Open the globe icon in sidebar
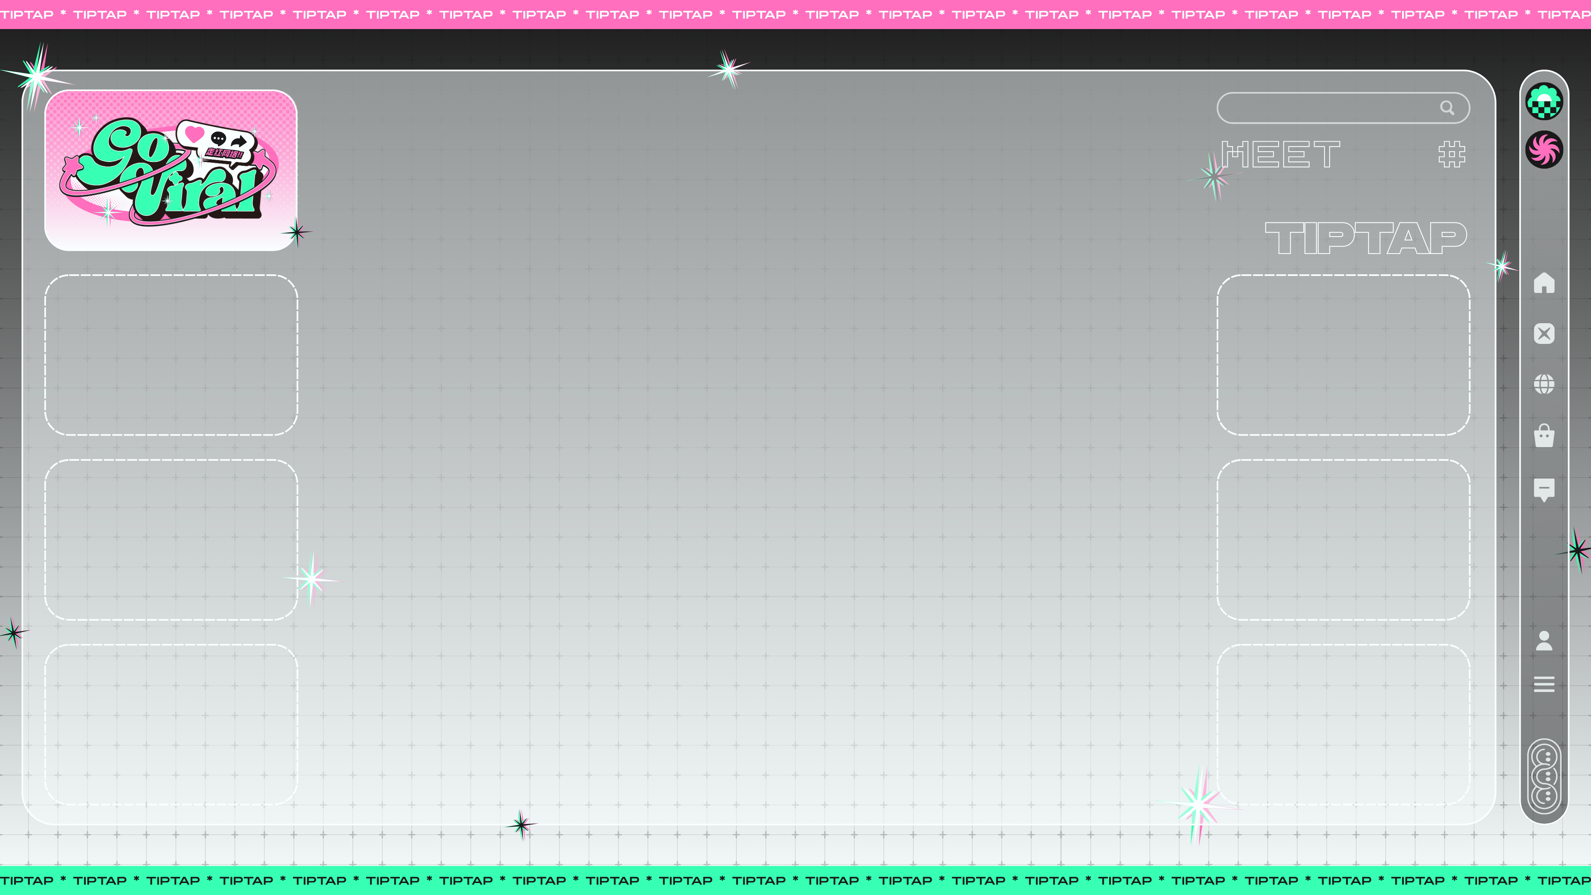Image resolution: width=1591 pixels, height=895 pixels. 1543,384
